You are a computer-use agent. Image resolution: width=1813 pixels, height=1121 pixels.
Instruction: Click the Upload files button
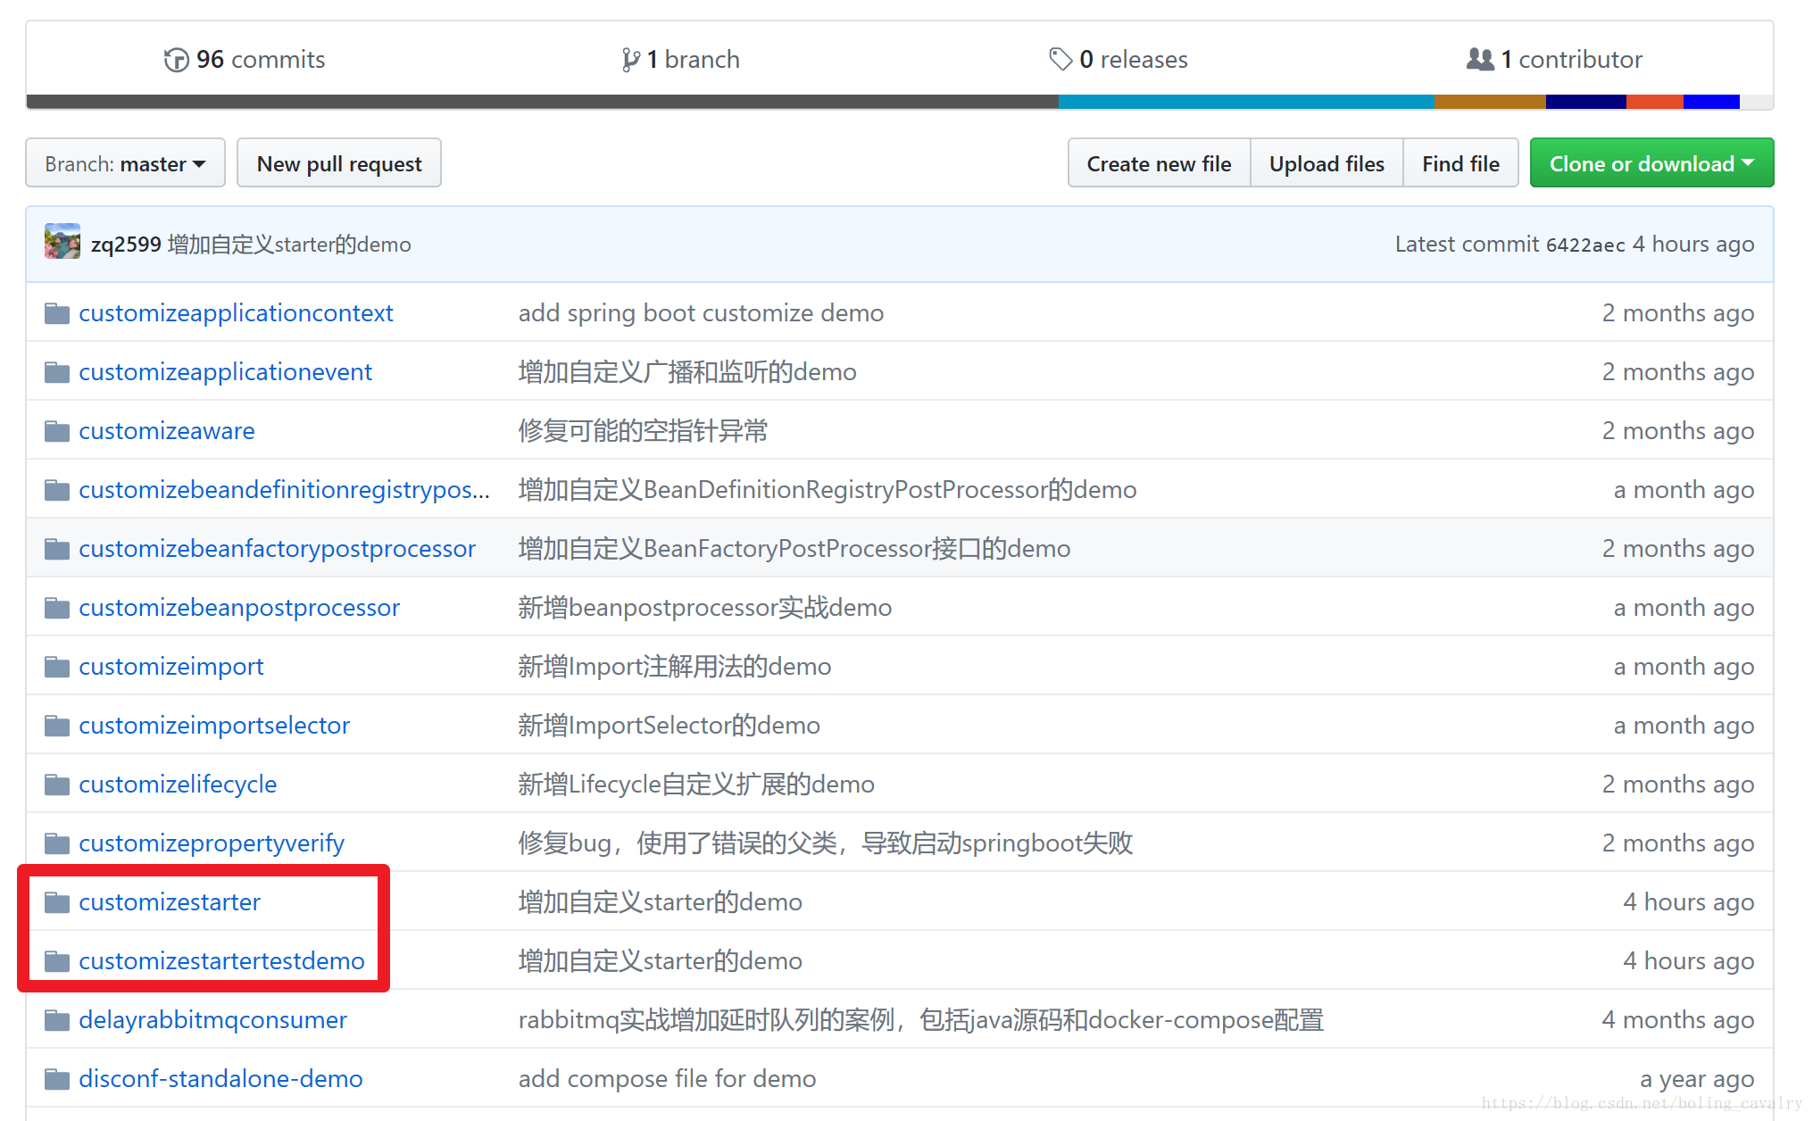[x=1326, y=163]
